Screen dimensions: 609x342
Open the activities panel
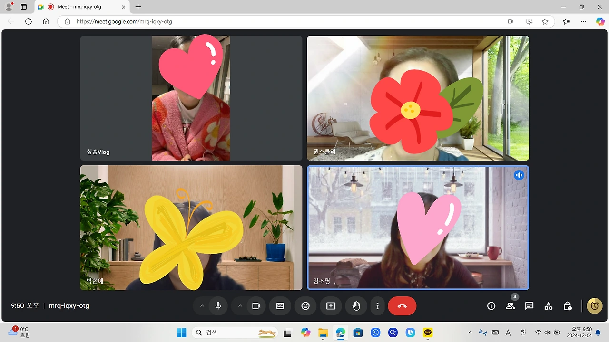(x=549, y=306)
